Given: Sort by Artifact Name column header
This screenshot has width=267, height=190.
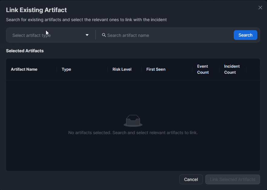Looking at the screenshot, I should (24, 69).
